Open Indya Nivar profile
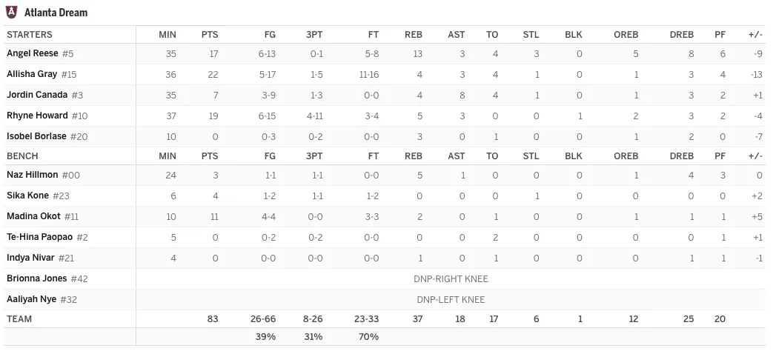The image size is (773, 351). (x=30, y=258)
